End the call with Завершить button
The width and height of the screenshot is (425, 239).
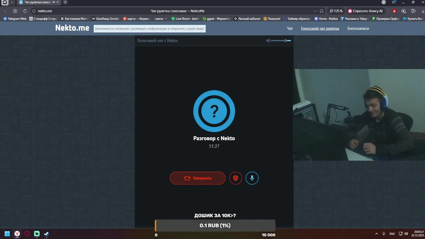click(198, 178)
